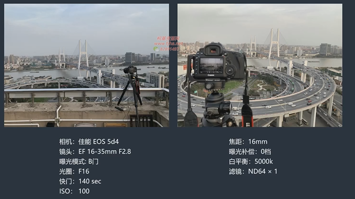Click the 柯基资源网 watermark title text

point(168,38)
